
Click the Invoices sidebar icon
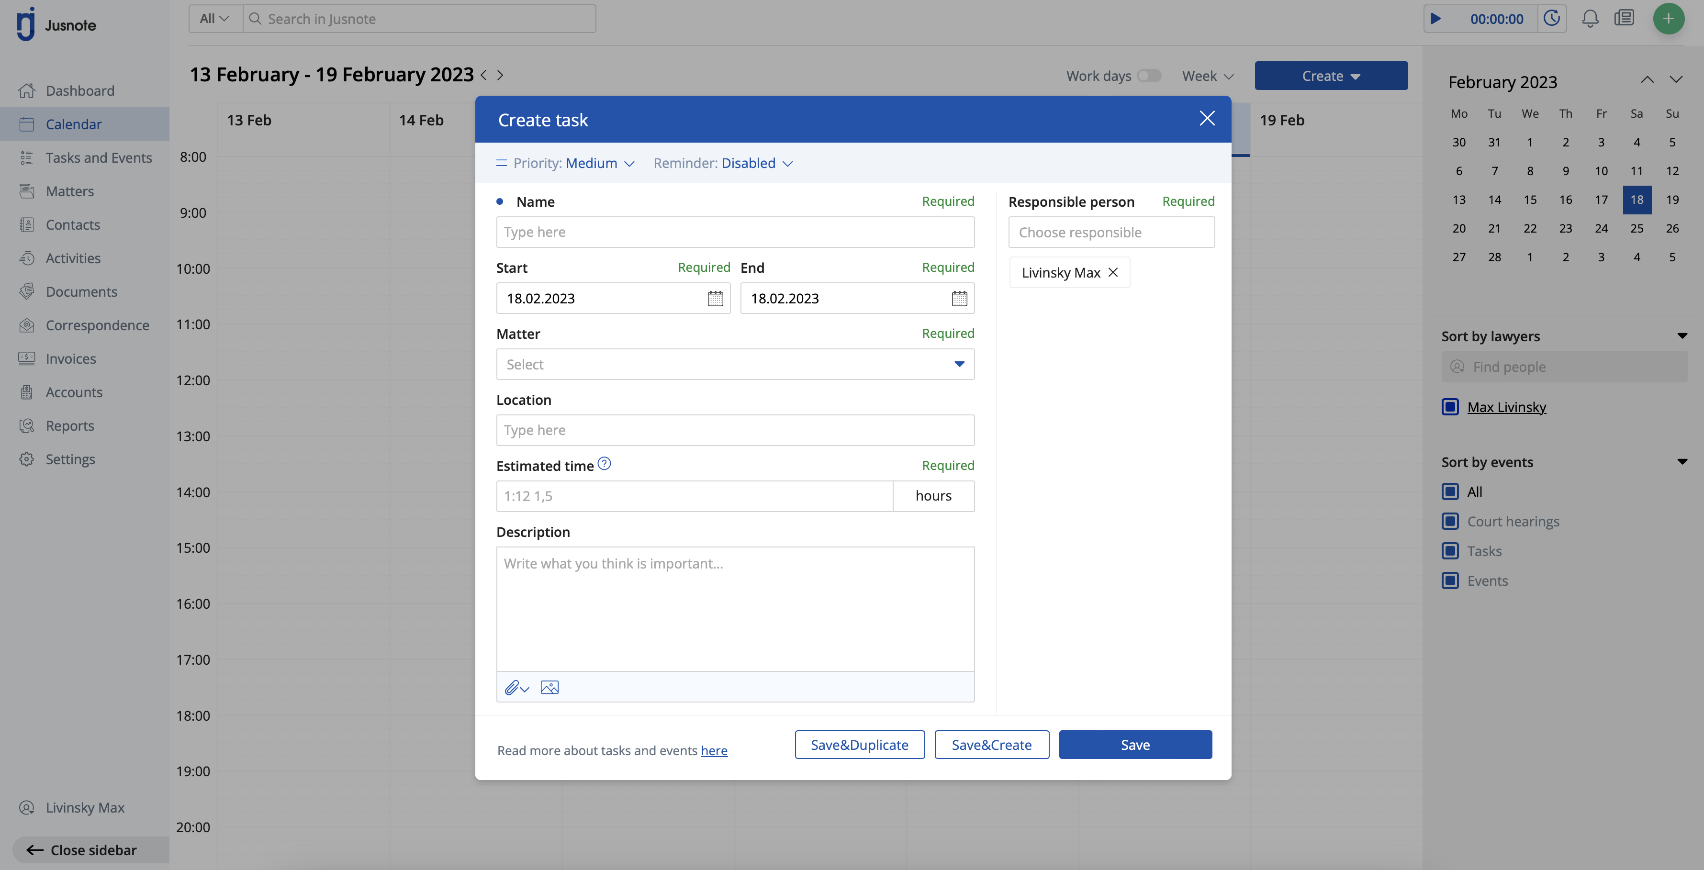(26, 358)
